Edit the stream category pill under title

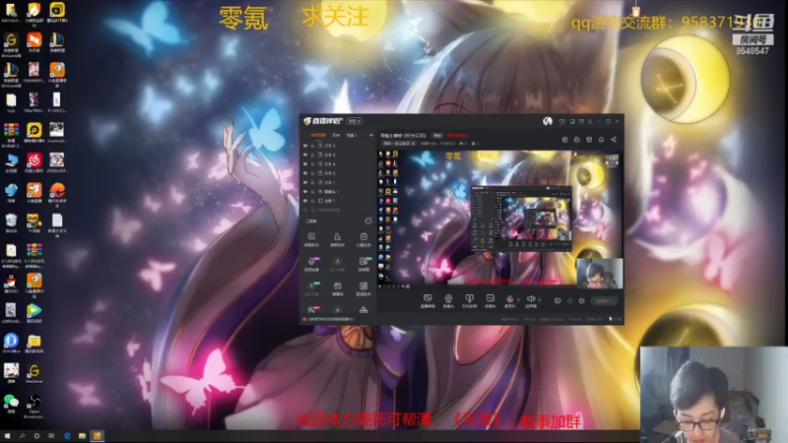[x=400, y=144]
